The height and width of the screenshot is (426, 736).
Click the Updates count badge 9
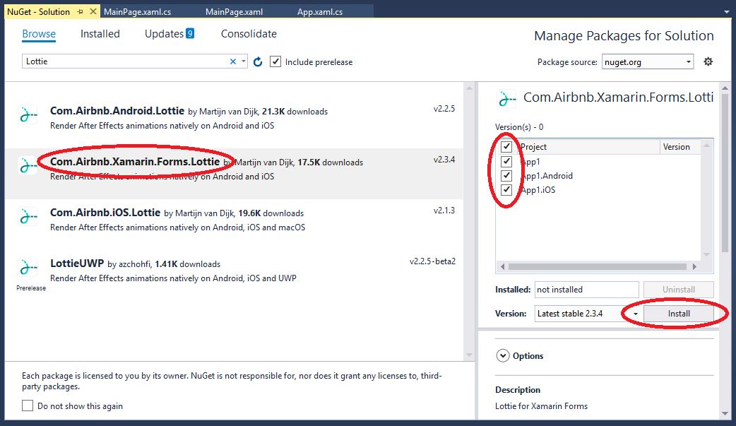189,33
